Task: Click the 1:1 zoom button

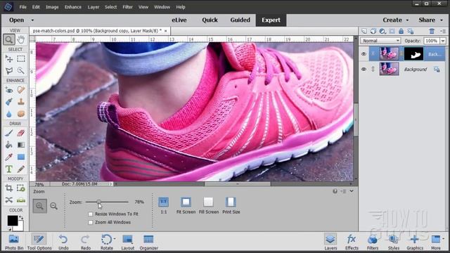Action: [164, 205]
